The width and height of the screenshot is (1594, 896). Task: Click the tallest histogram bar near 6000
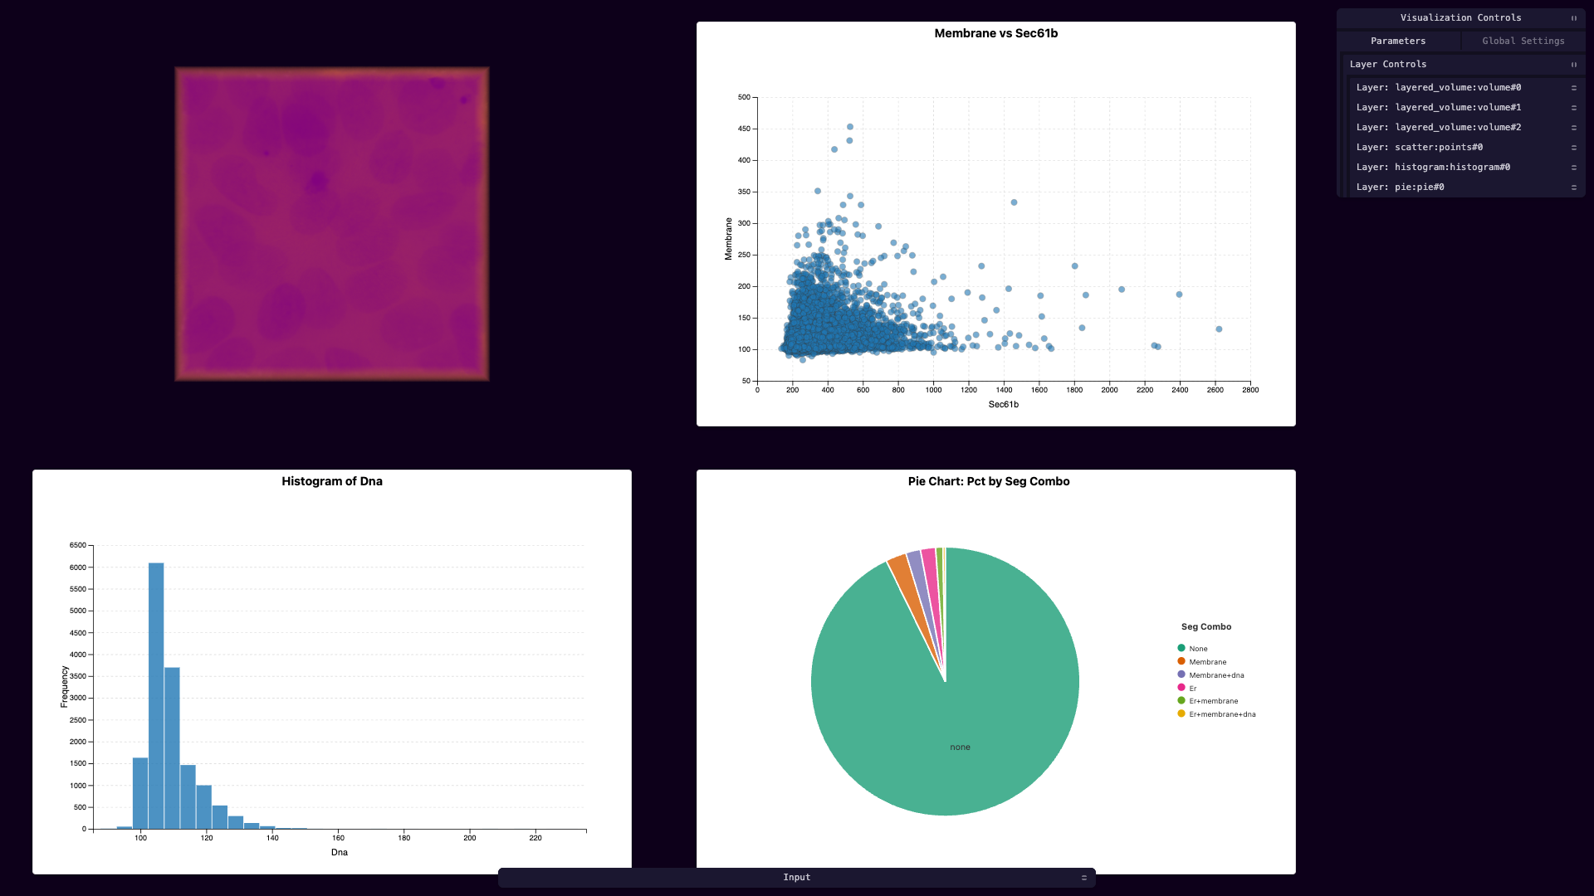pos(156,696)
